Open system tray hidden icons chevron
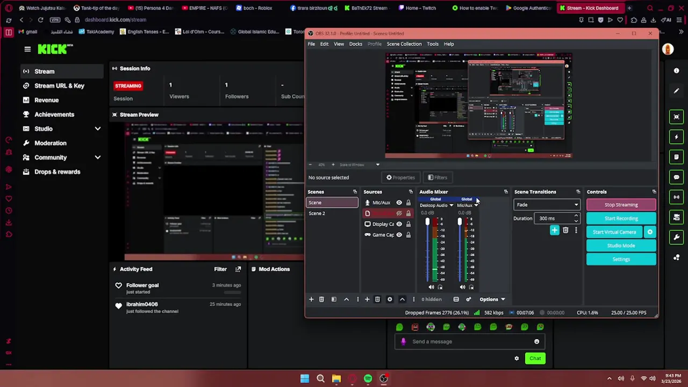Image resolution: width=688 pixels, height=387 pixels. 609,378
